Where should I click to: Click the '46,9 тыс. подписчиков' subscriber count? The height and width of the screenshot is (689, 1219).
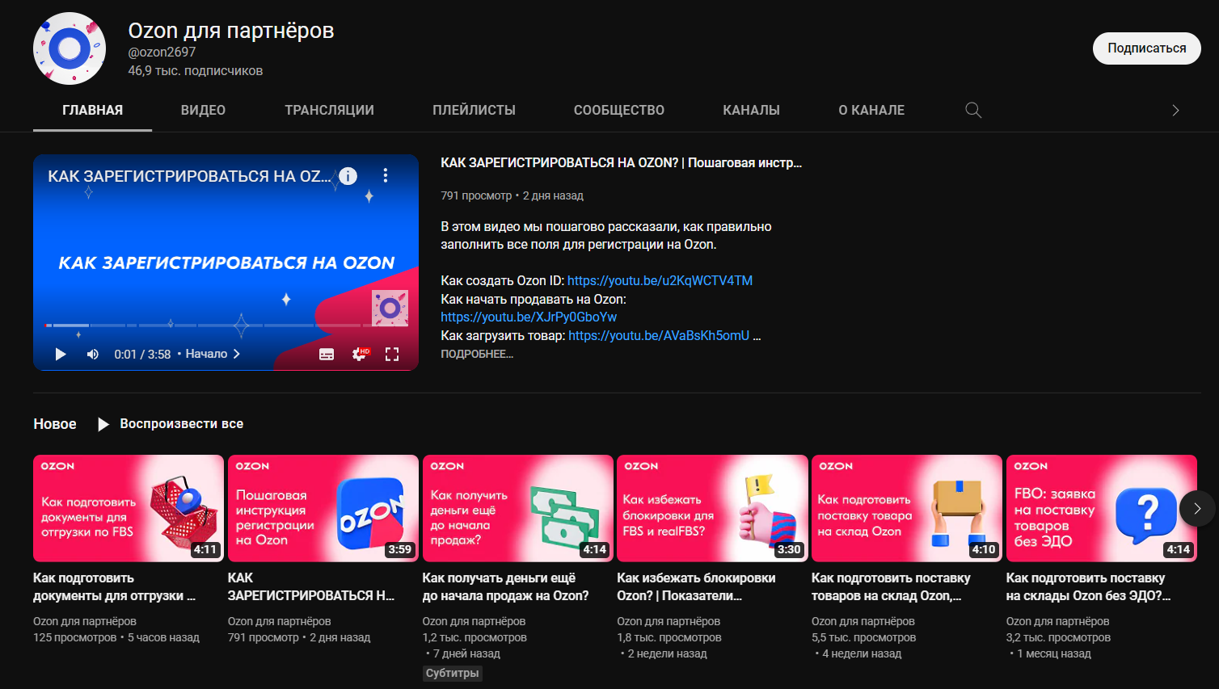tap(195, 71)
